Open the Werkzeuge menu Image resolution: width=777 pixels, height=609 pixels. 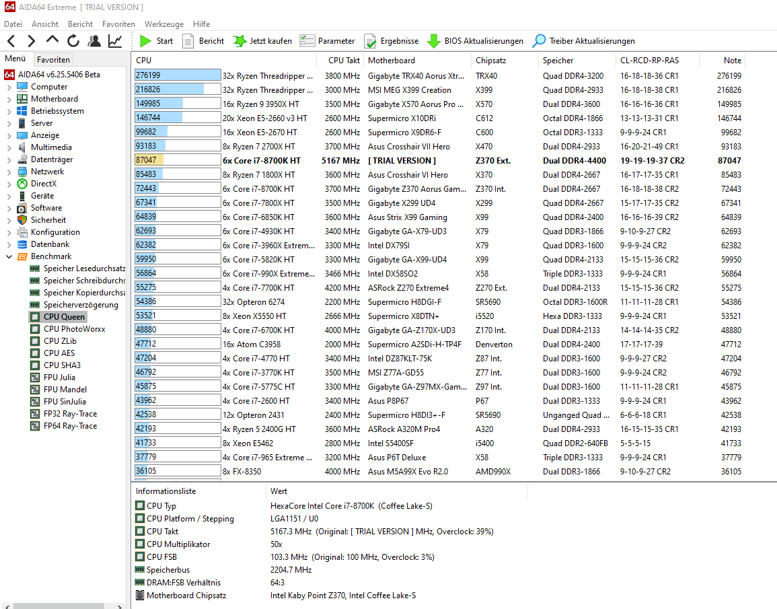pos(164,24)
